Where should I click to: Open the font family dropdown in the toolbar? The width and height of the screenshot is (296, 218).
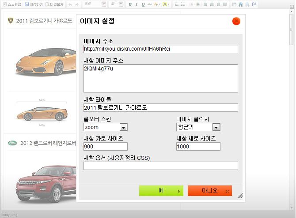[95, 4]
